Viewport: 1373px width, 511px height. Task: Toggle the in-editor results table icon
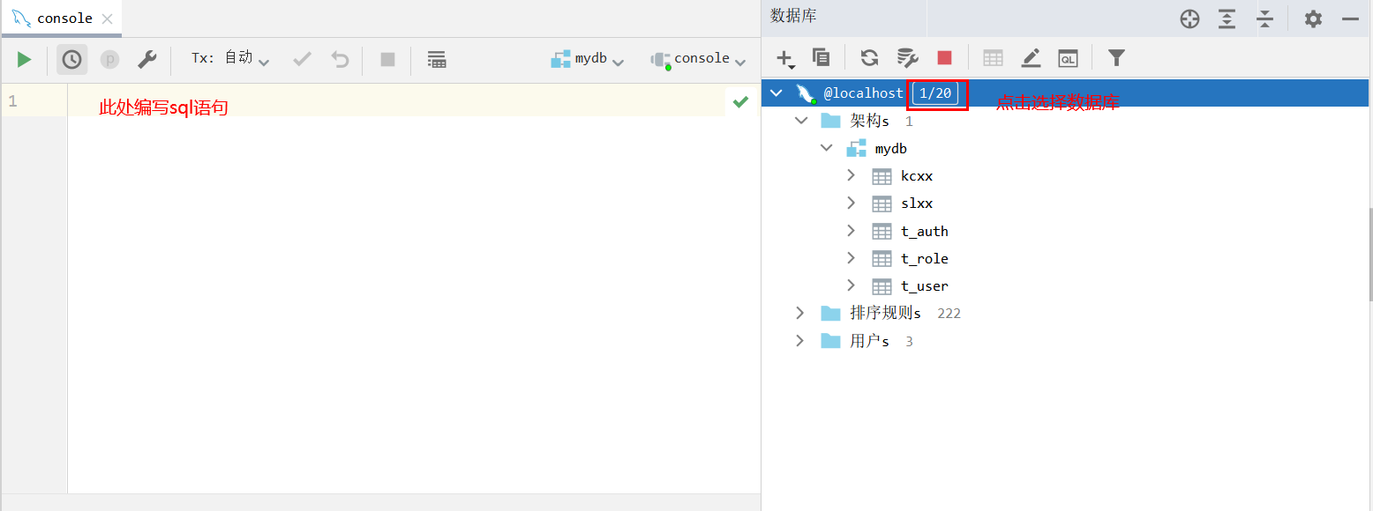(436, 59)
